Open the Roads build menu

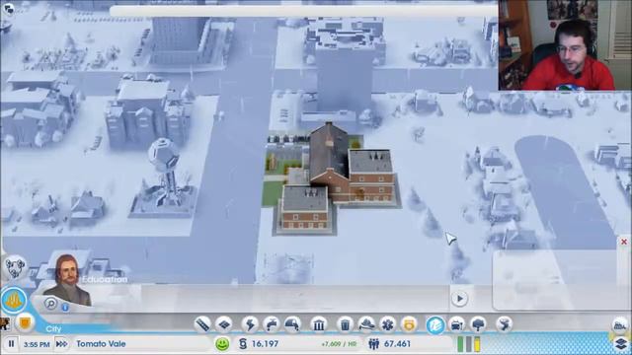tap(202, 324)
